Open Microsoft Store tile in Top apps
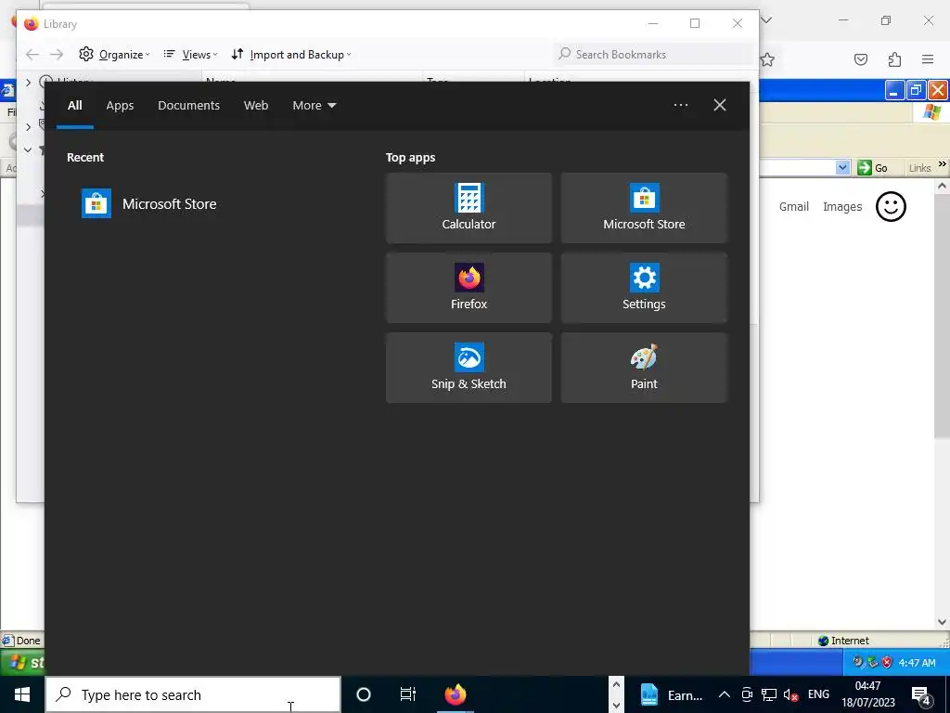 pos(644,208)
